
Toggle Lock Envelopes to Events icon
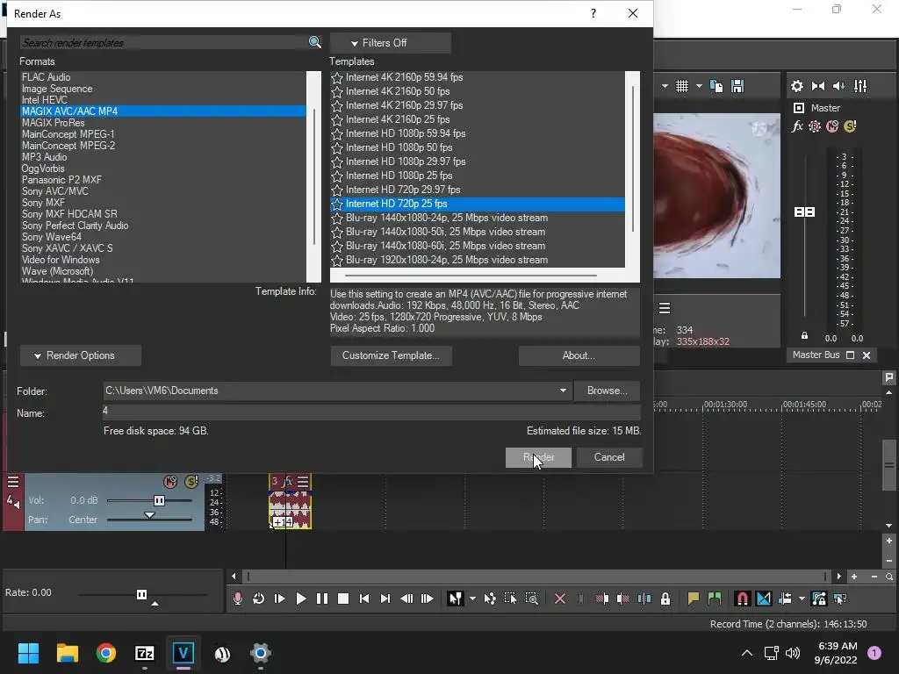819,599
